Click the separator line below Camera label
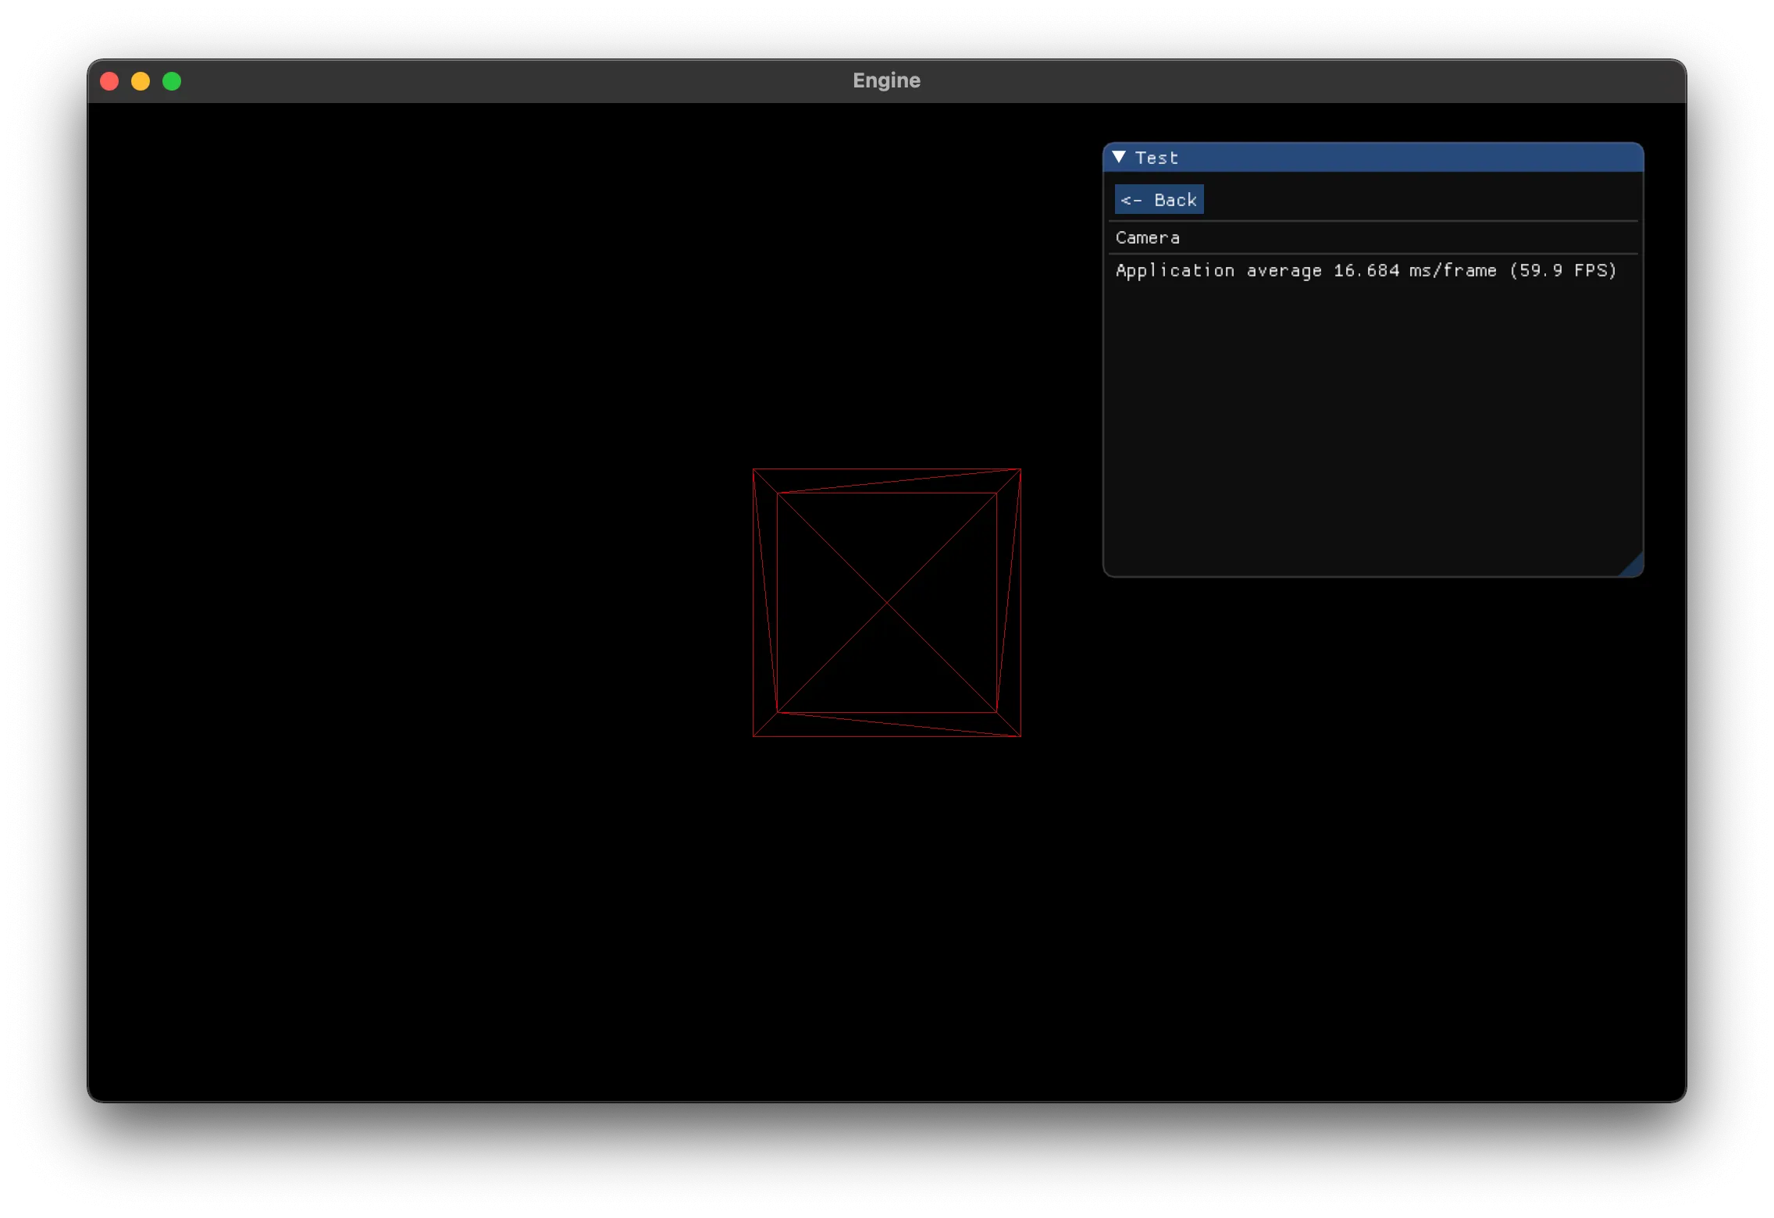Viewport: 1774px width, 1218px height. [1373, 254]
